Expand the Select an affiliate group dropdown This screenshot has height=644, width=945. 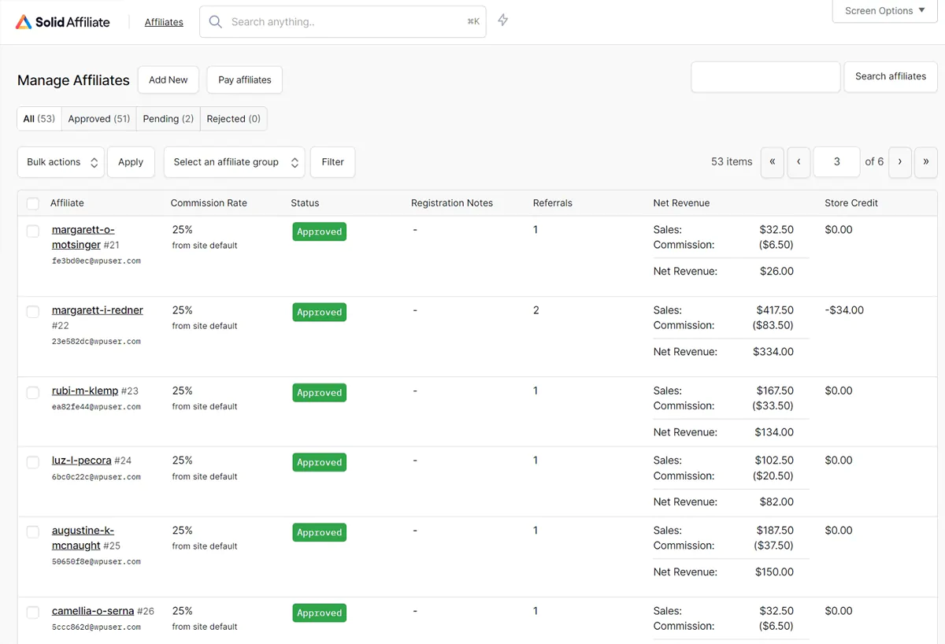coord(234,162)
